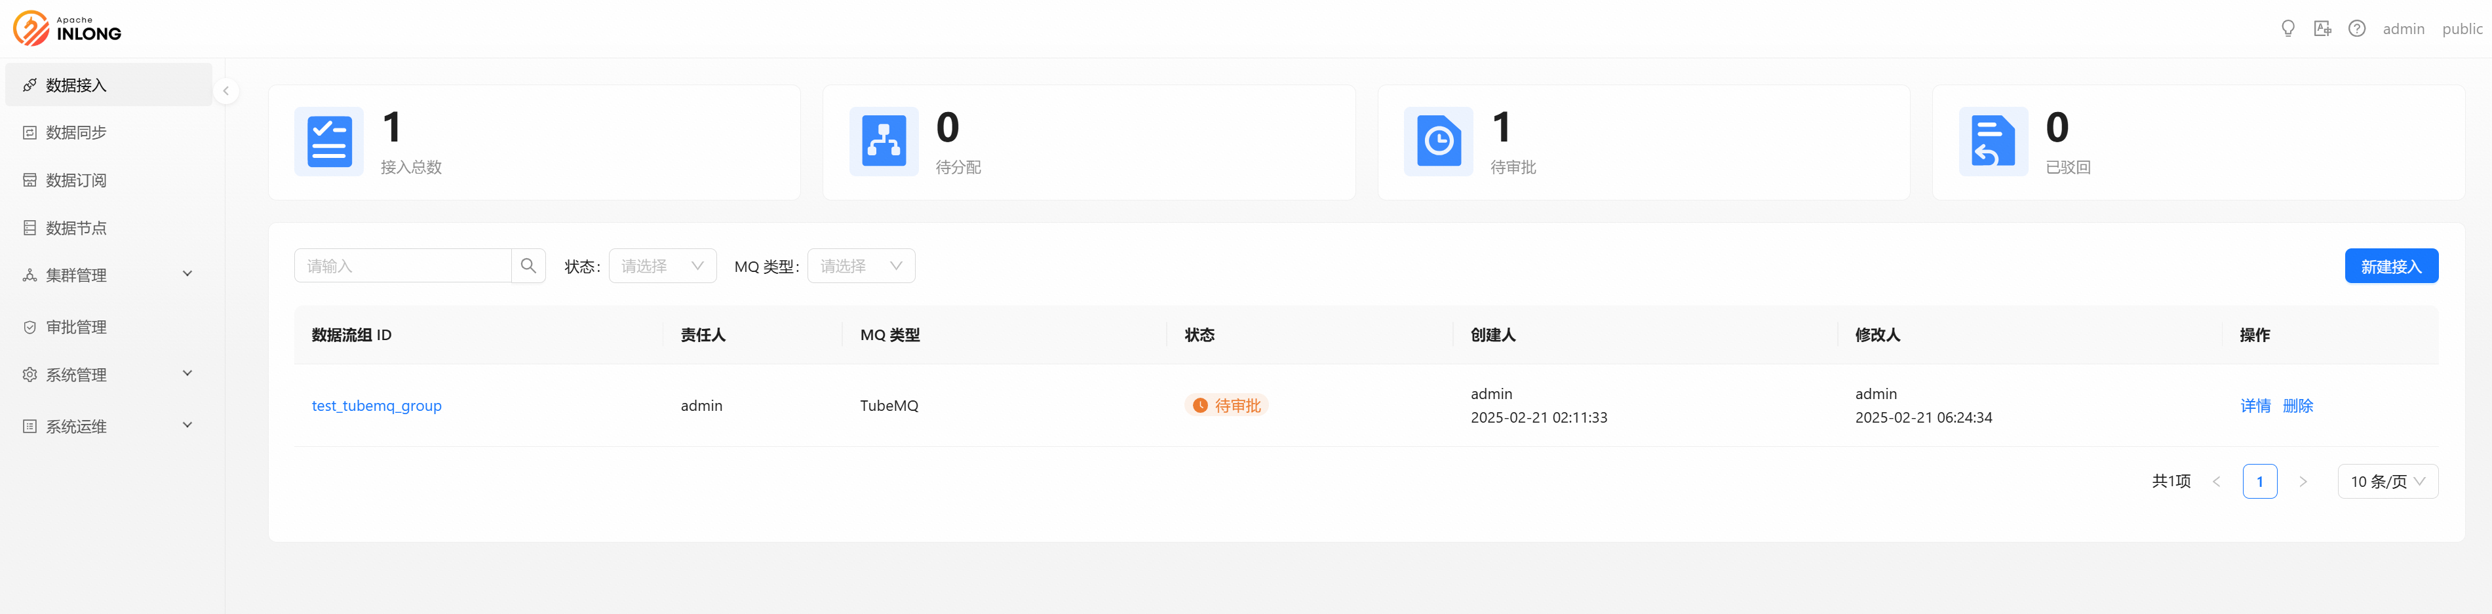Open 审批管理 in sidebar
The image size is (2492, 614).
point(77,328)
